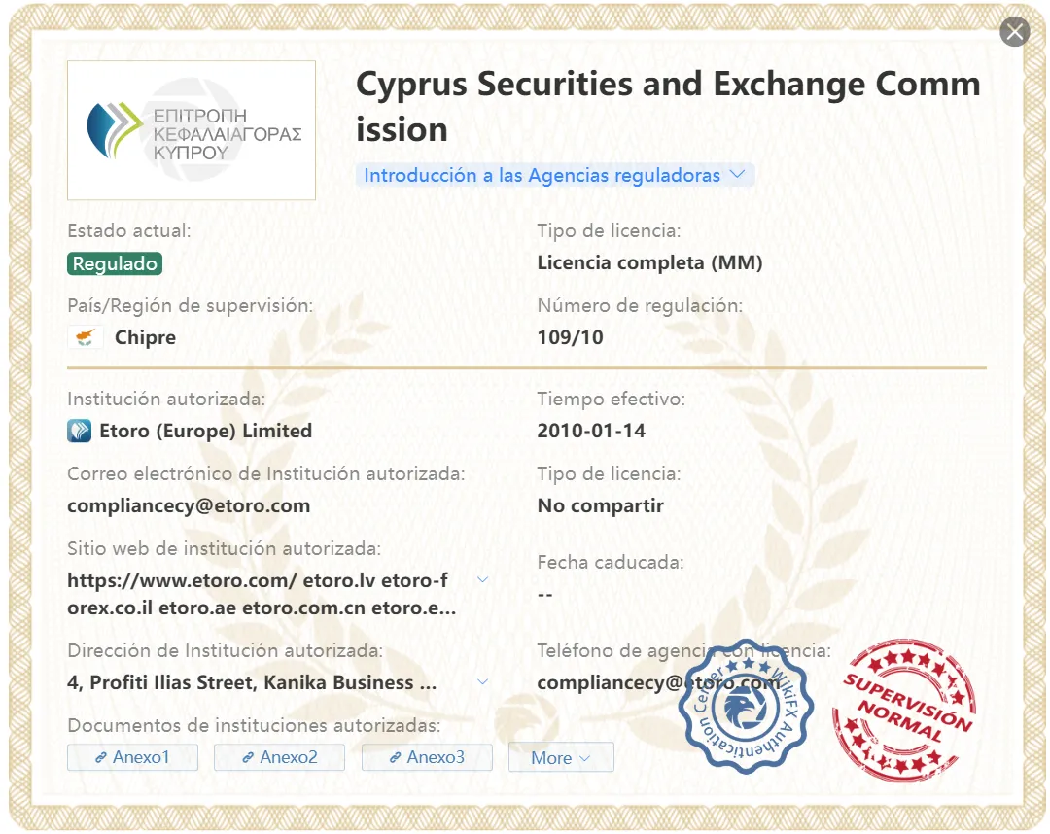1050x834 pixels.
Task: Click the website text 'https://www.etoro.com/ etoro.lv'
Action: click(222, 580)
